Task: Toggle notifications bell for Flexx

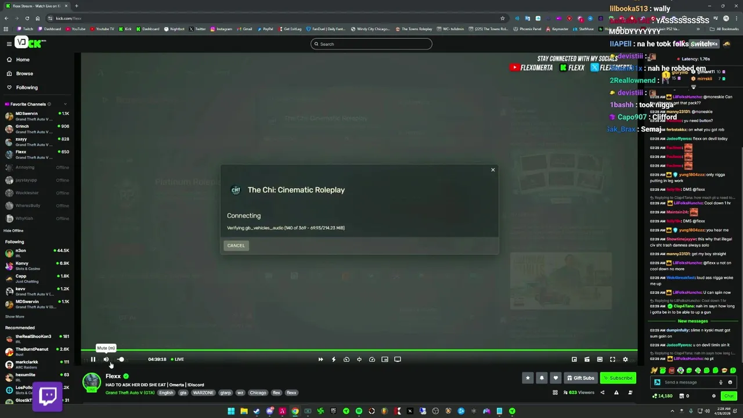Action: (x=542, y=378)
